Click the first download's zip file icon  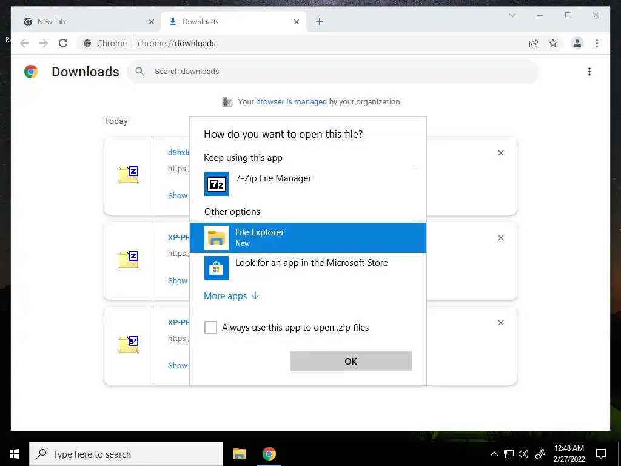click(x=129, y=175)
